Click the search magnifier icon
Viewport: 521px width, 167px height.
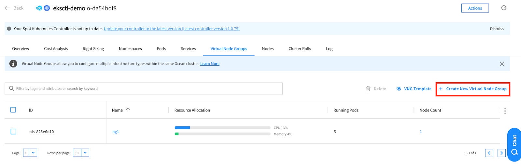tap(12, 88)
